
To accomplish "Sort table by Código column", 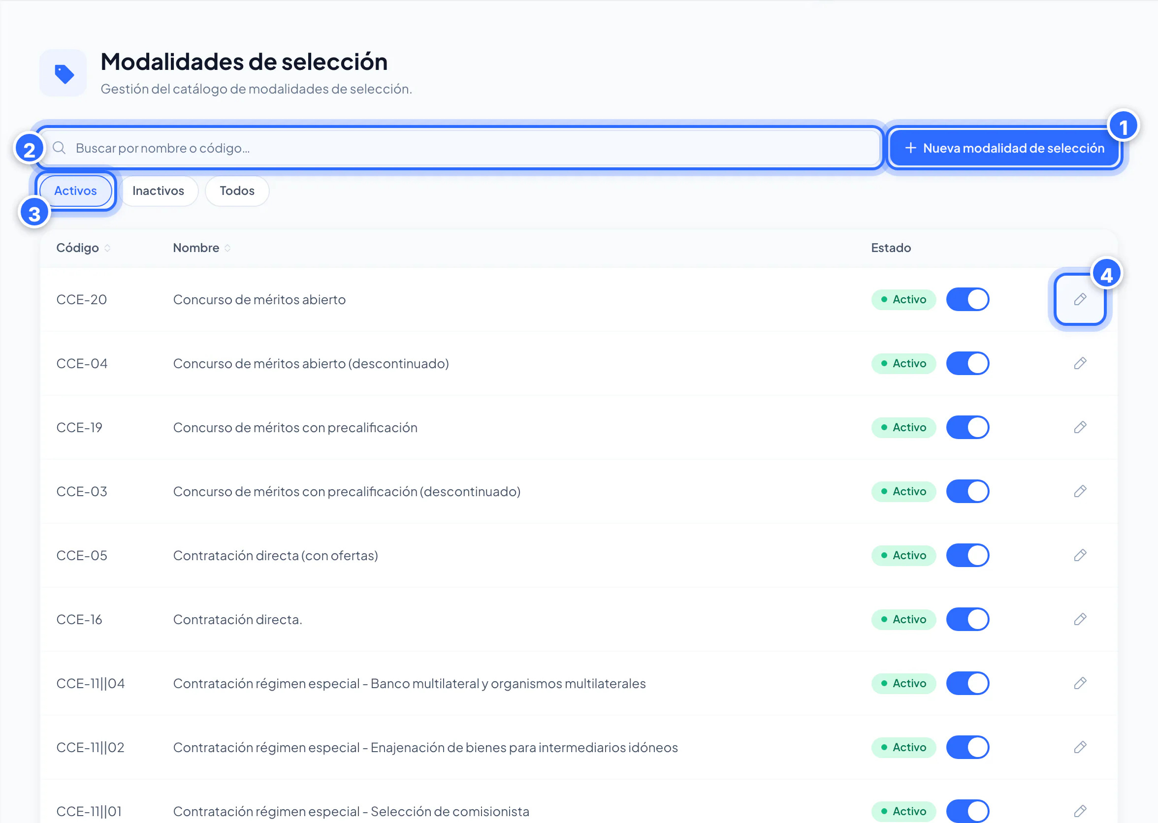I will click(83, 248).
